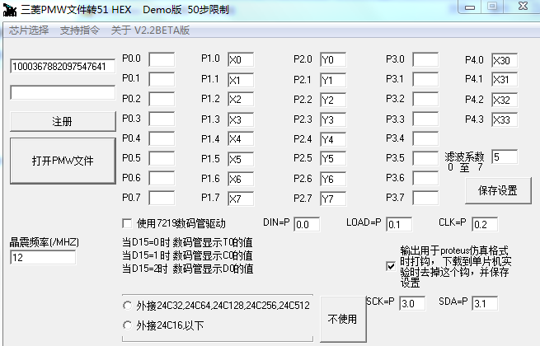Click the P0.0 input field

(162, 59)
